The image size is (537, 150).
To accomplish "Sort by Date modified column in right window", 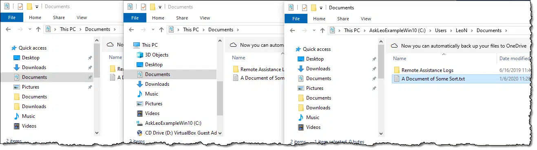I will (514, 59).
